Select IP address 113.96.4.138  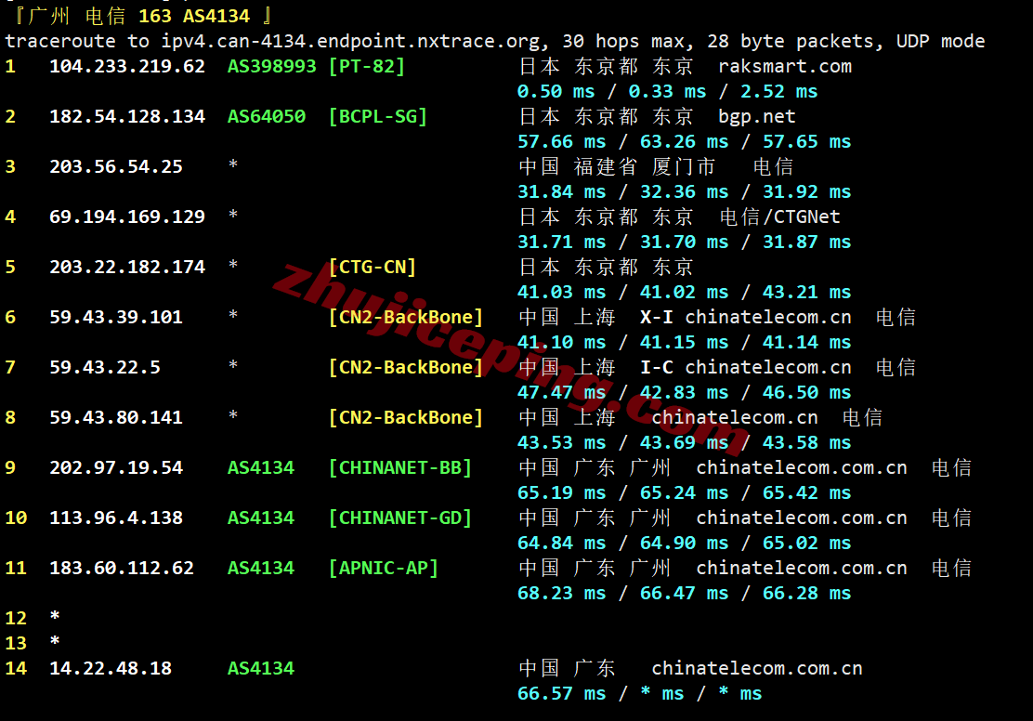pos(116,518)
